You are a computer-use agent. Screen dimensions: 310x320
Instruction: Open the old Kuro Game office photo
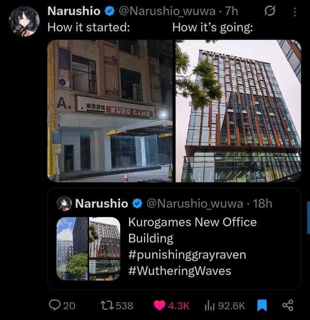pos(110,111)
